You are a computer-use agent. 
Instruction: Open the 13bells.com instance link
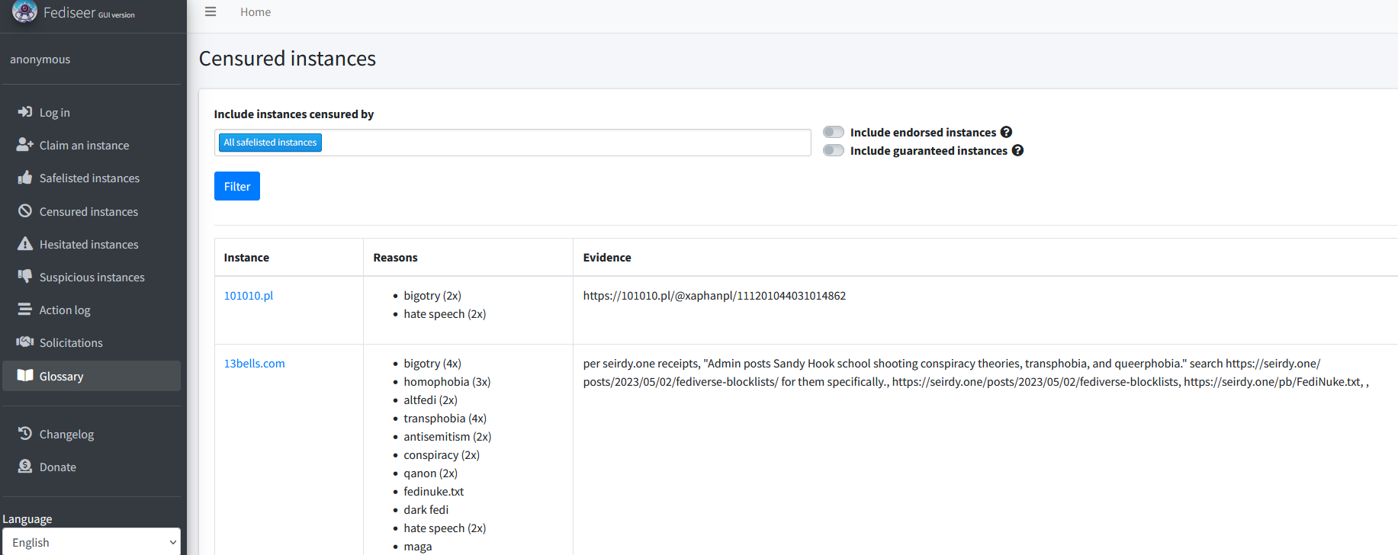pyautogui.click(x=255, y=364)
